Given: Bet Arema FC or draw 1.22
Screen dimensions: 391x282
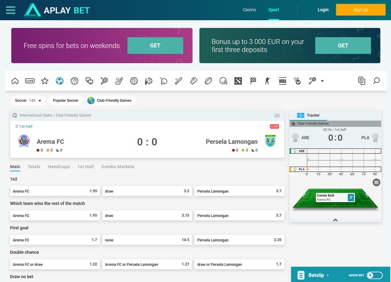Looking at the screenshot, I should pyautogui.click(x=55, y=264).
